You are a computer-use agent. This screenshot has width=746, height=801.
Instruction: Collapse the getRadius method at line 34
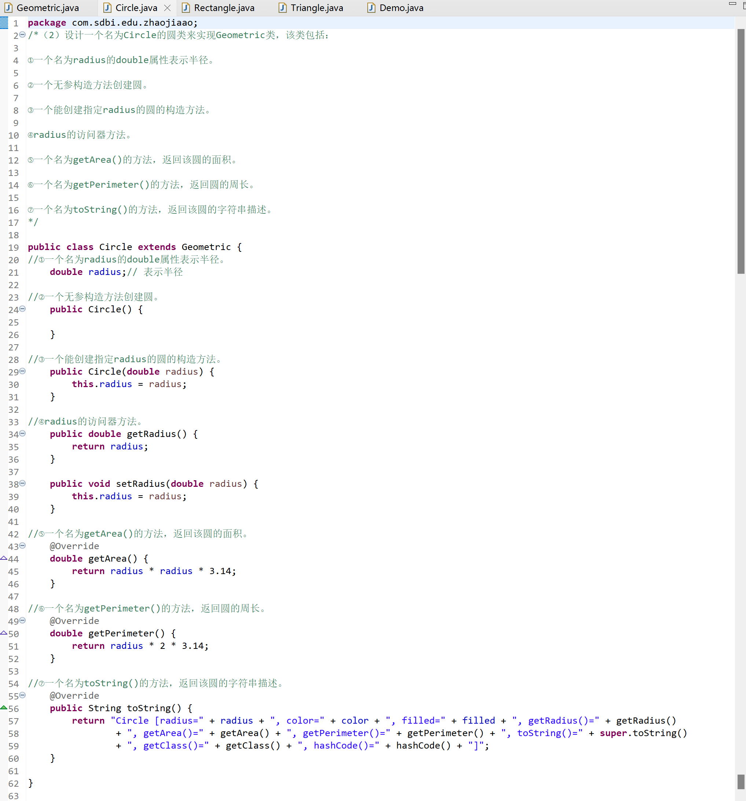[23, 434]
